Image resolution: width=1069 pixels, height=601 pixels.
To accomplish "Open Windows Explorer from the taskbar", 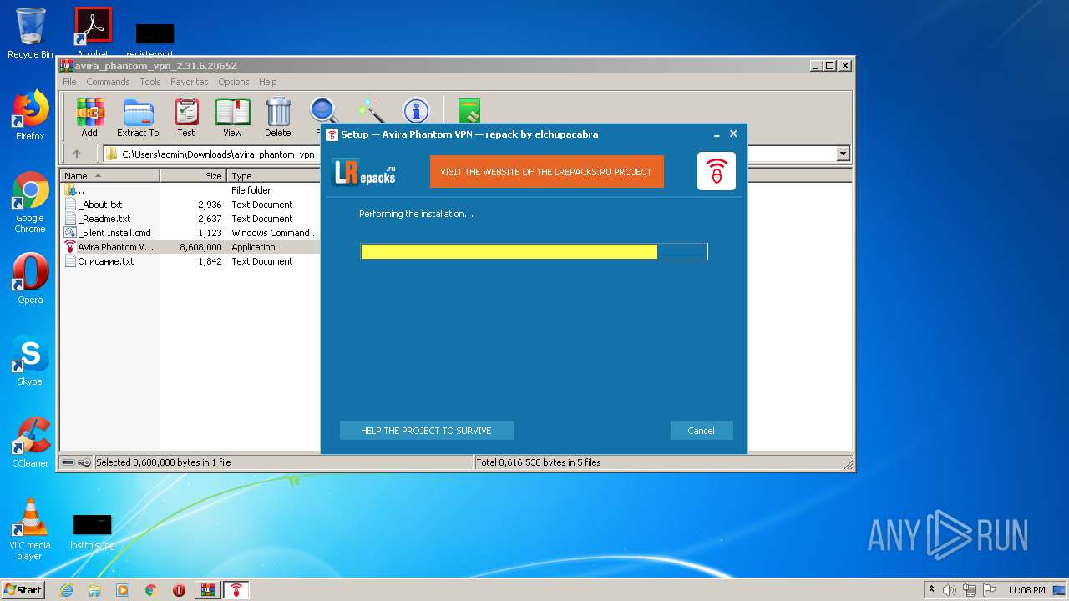I will coord(94,590).
